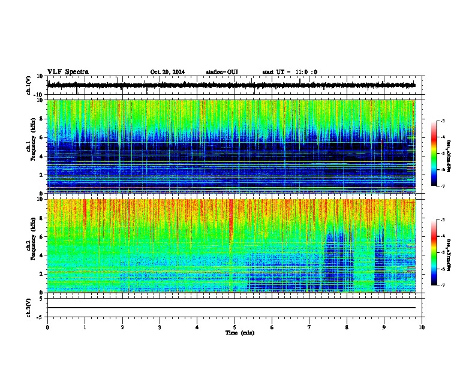Click the "Time (min)" x-axis label

coord(240,333)
